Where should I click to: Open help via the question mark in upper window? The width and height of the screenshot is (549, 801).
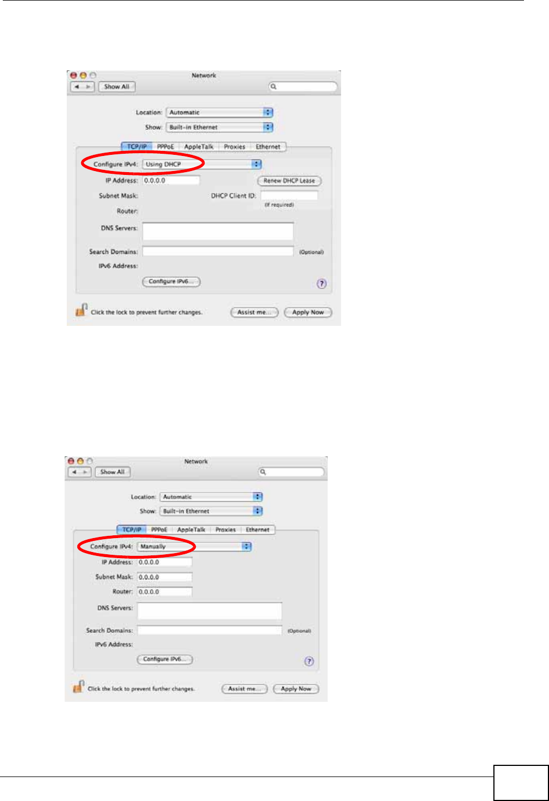click(322, 284)
